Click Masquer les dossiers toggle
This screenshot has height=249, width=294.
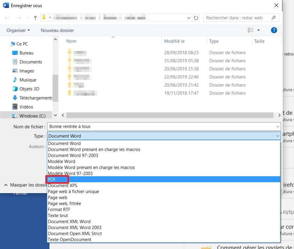[24, 185]
